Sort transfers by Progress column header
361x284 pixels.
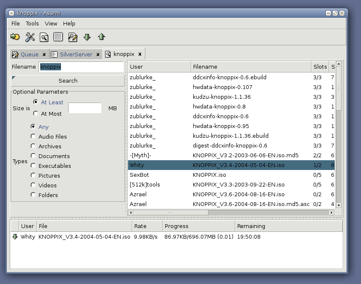[199, 226]
